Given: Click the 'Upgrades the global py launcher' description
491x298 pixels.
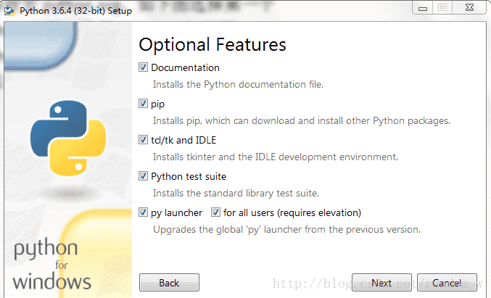Looking at the screenshot, I should [286, 229].
